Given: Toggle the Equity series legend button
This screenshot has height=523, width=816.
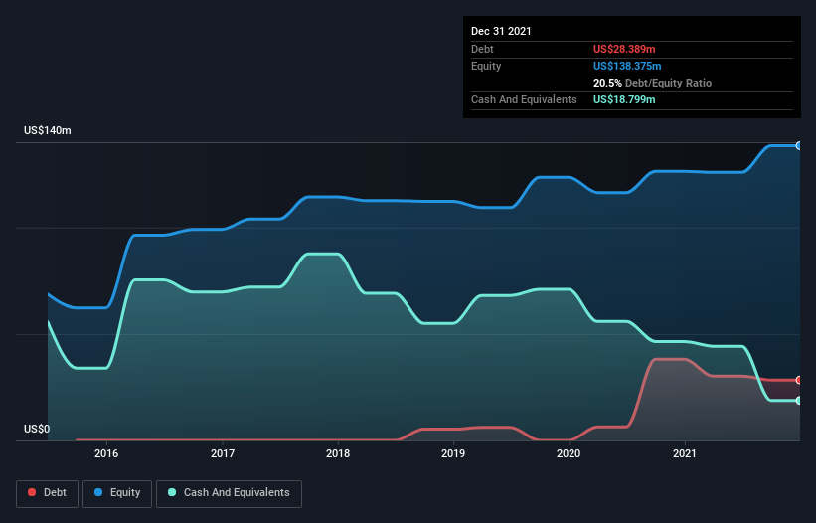Looking at the screenshot, I should 117,493.
